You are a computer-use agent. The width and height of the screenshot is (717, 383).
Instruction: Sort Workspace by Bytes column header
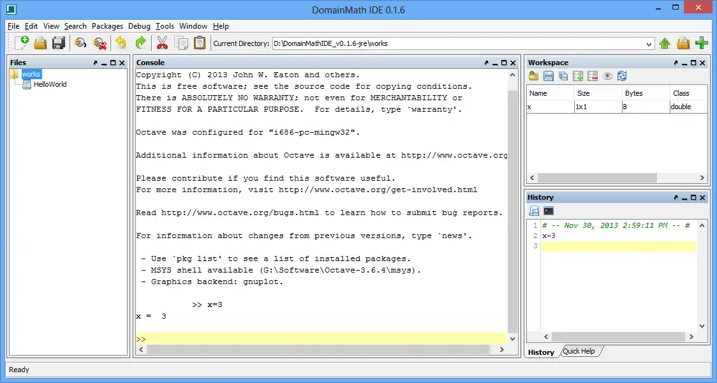point(646,93)
